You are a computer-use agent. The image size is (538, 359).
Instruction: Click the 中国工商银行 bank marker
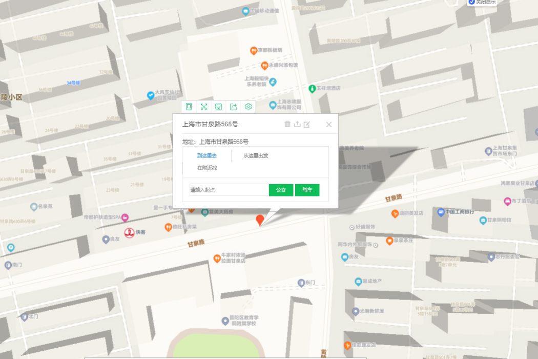[441, 212]
